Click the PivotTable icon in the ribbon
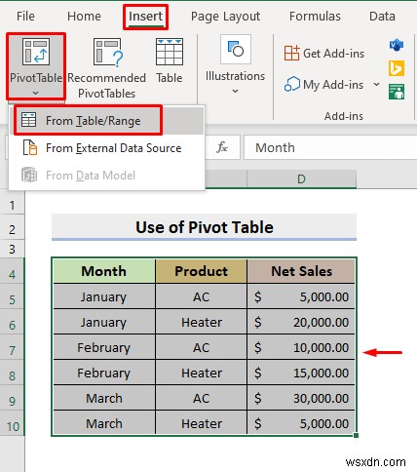Image resolution: width=417 pixels, height=472 pixels. click(x=36, y=52)
